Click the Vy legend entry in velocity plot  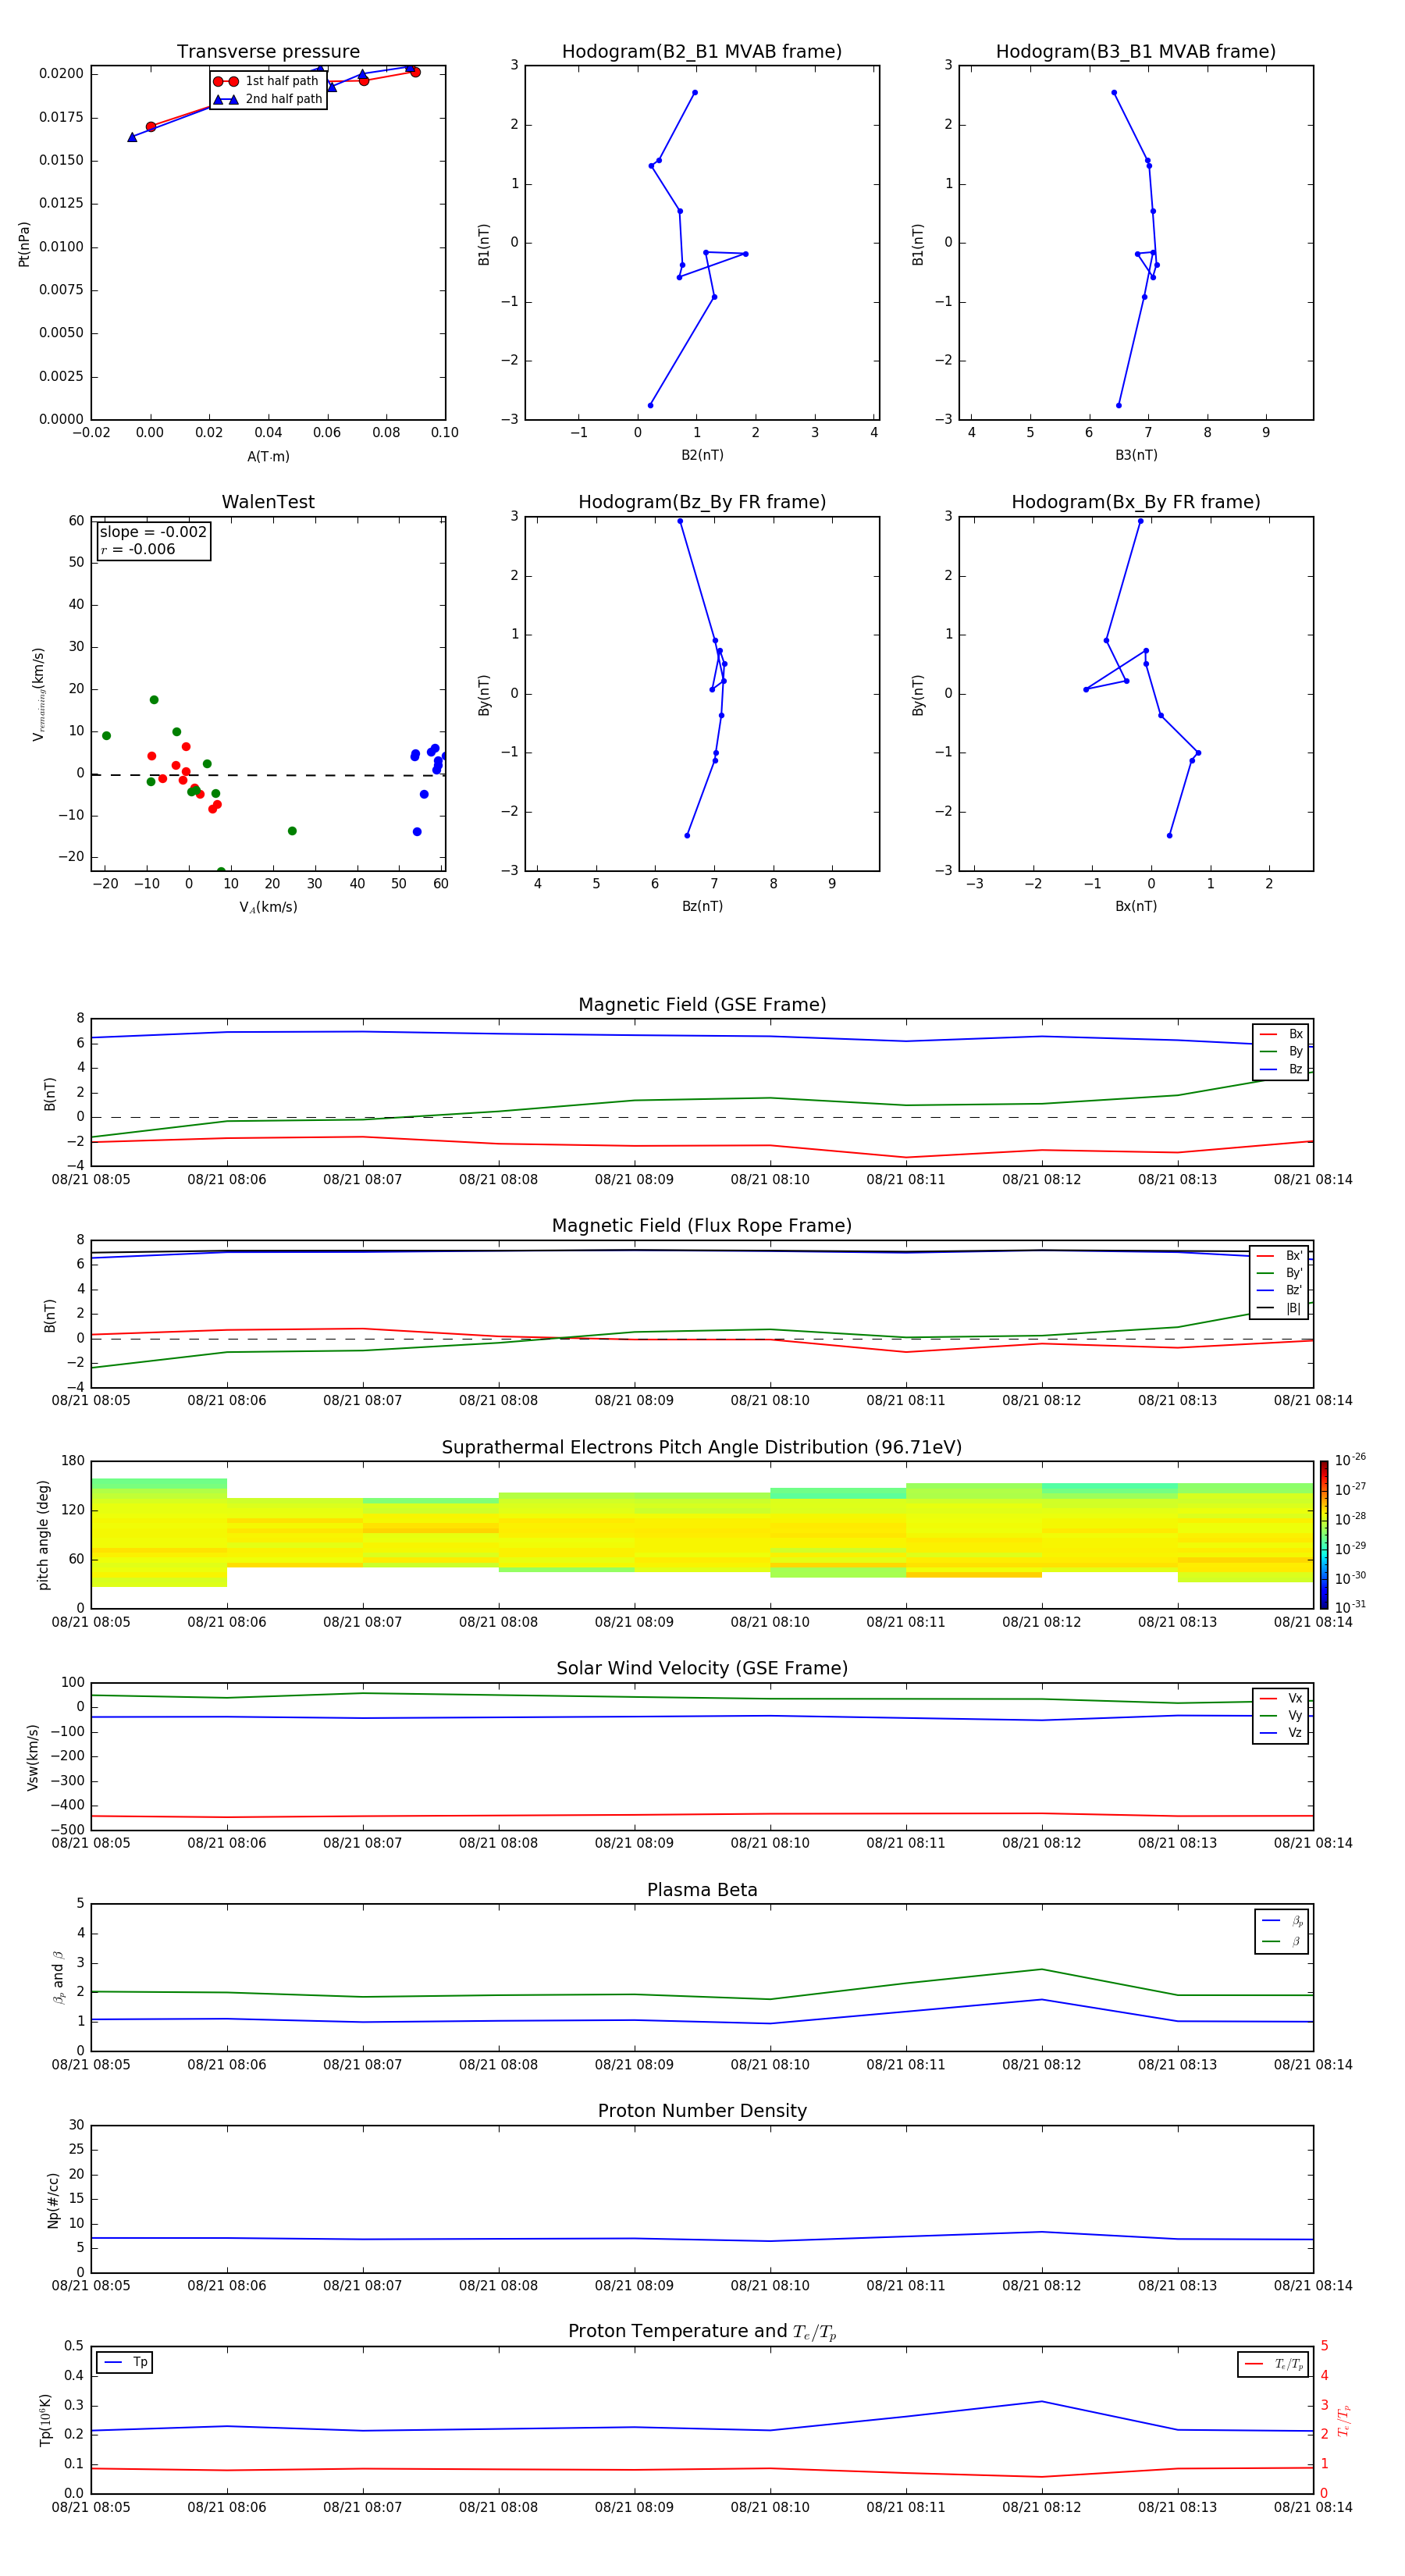pyautogui.click(x=1281, y=1716)
